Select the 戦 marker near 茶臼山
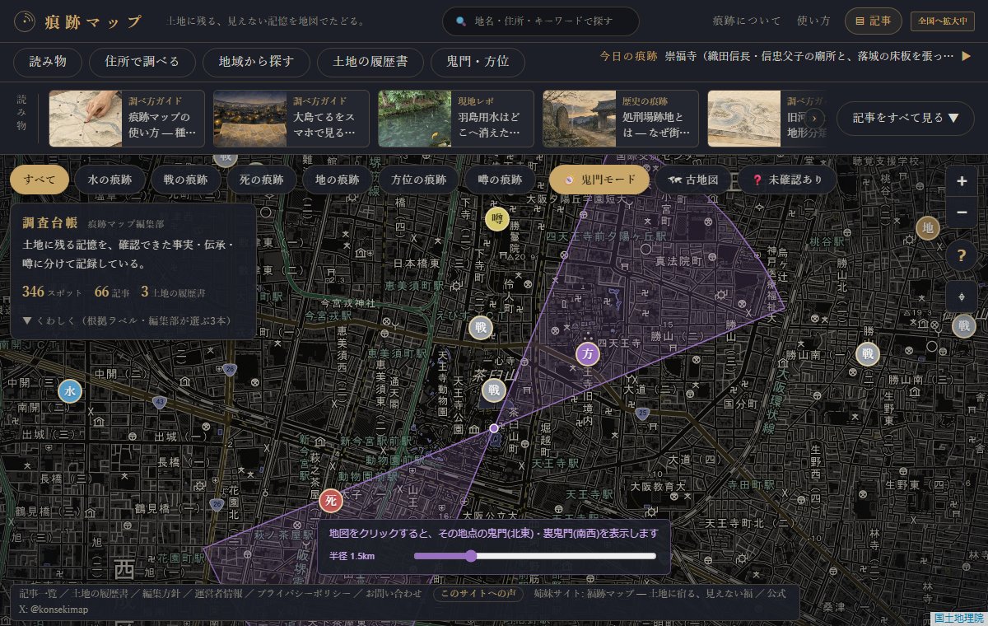 (x=493, y=390)
